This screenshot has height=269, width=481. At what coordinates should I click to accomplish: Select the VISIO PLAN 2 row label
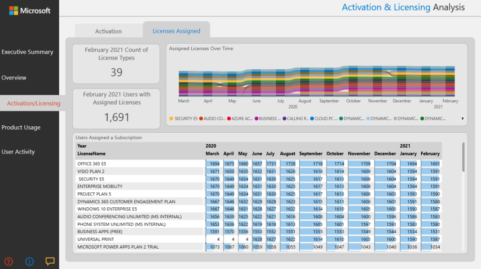point(91,171)
